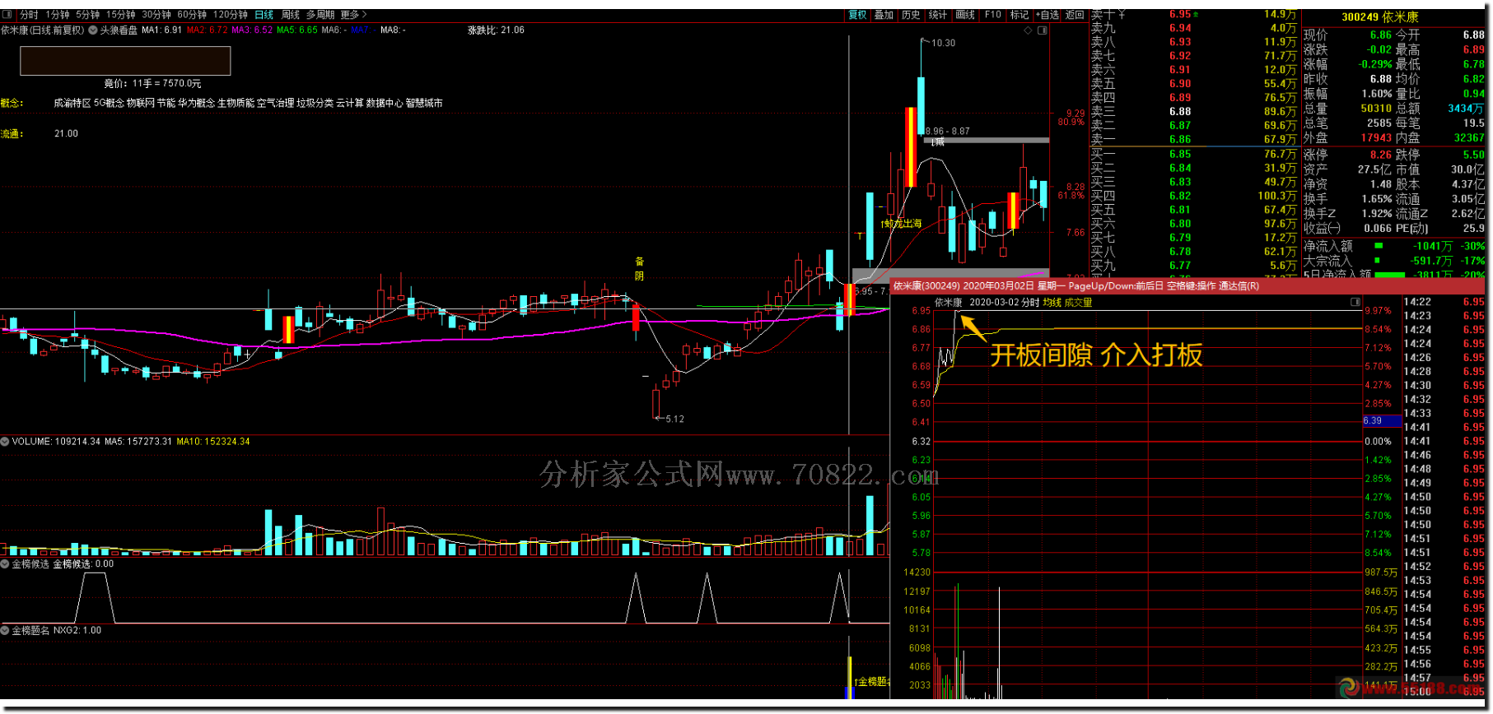
Task: Click the stock title 300249 依米康
Action: click(1380, 17)
